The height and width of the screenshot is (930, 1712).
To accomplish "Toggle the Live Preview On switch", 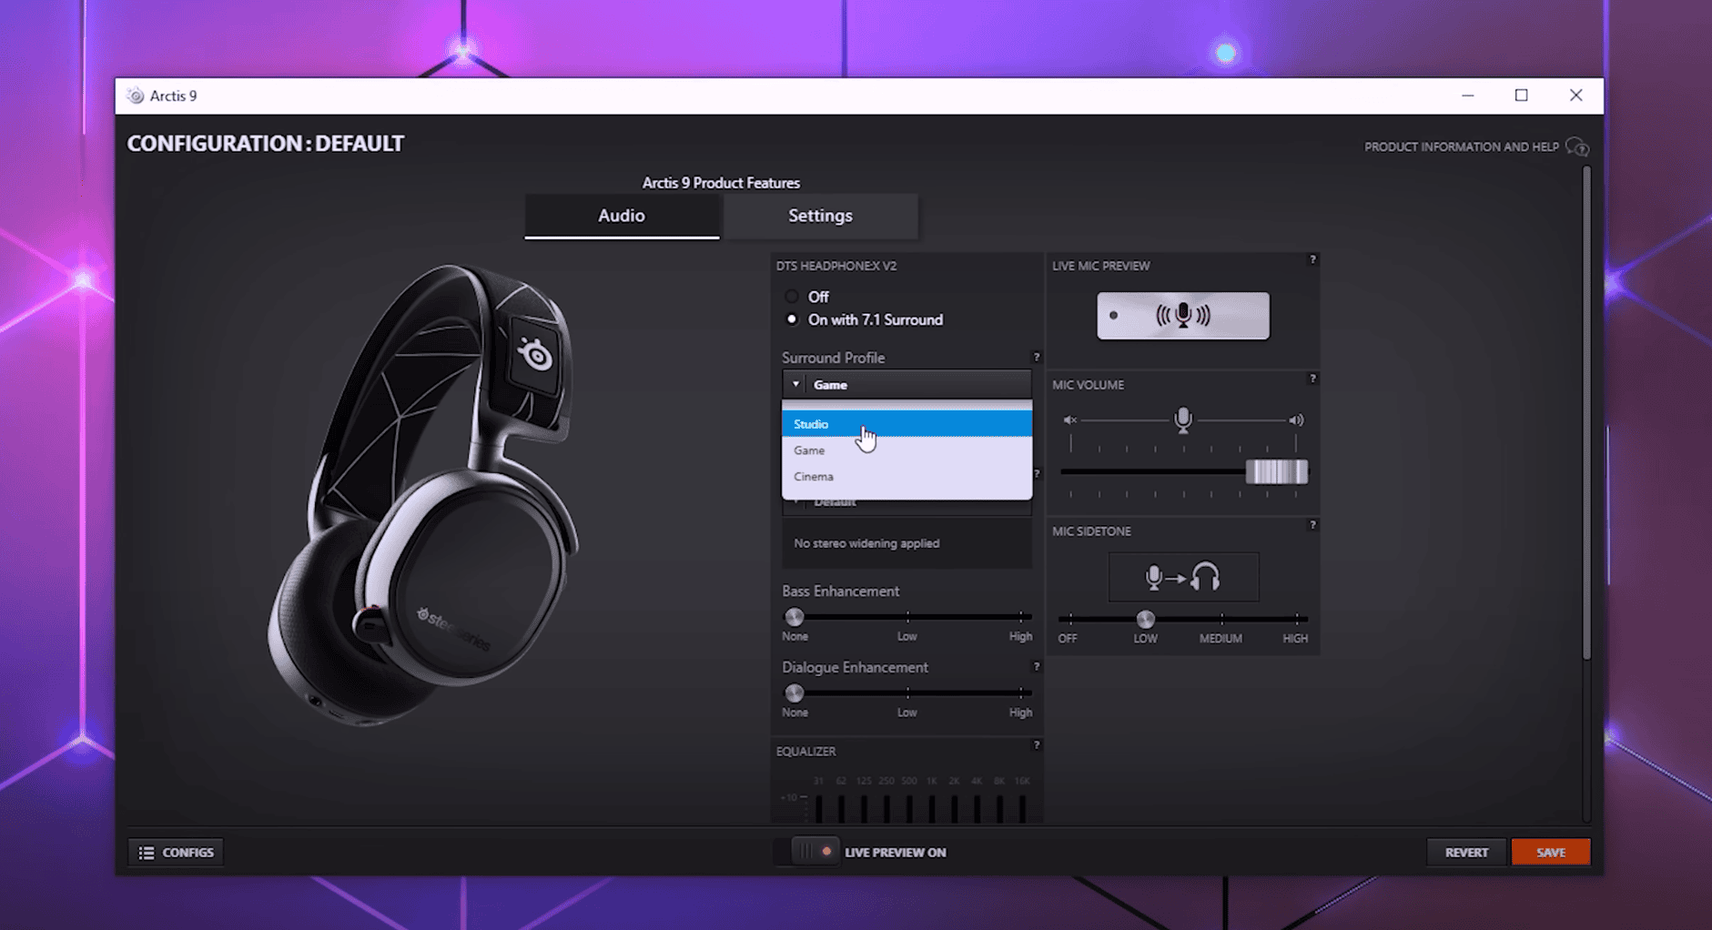I will pyautogui.click(x=814, y=852).
